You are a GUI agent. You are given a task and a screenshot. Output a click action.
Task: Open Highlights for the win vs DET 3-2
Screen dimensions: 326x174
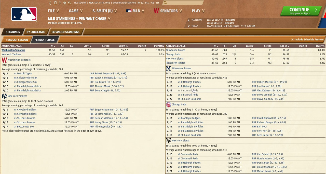(229, 23)
